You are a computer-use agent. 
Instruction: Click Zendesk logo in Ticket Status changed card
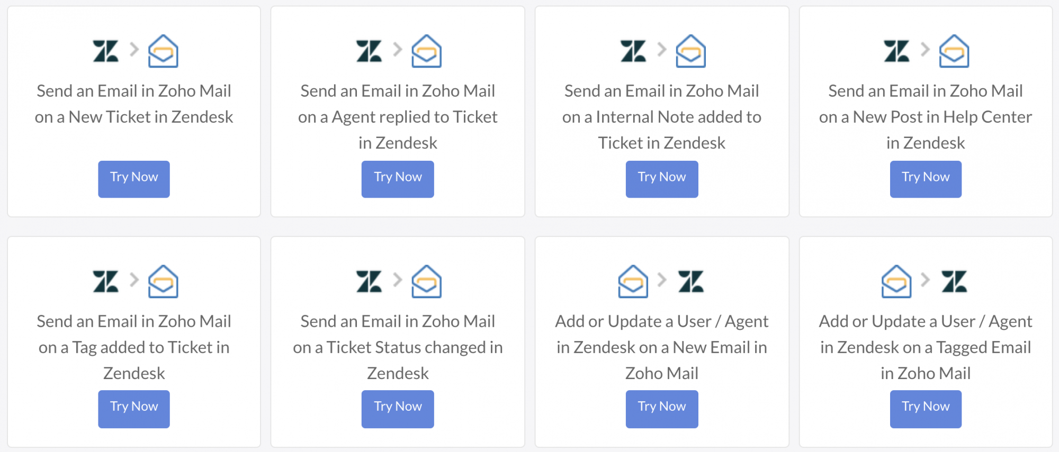[x=369, y=281]
